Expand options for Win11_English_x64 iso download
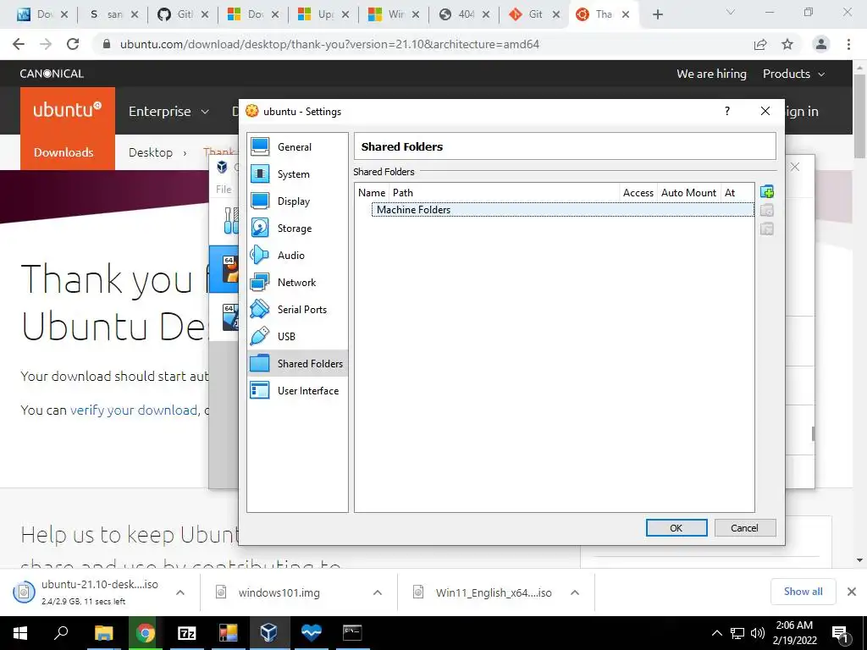Image resolution: width=867 pixels, height=650 pixels. [575, 592]
